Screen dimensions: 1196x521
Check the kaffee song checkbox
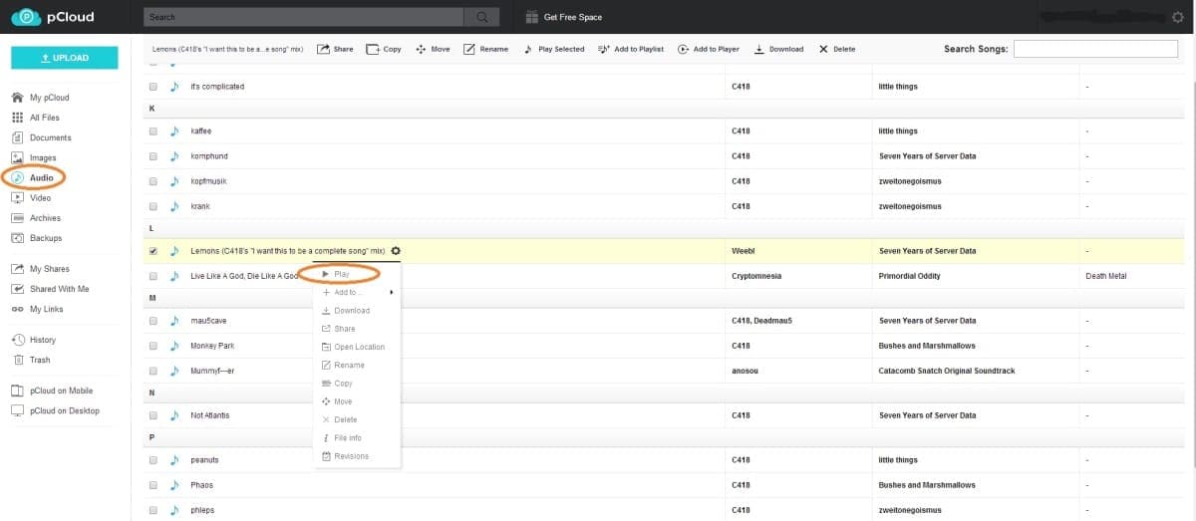pos(152,131)
